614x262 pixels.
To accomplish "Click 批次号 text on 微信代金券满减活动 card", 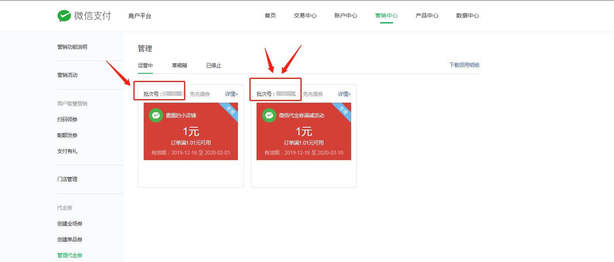I will coord(266,94).
